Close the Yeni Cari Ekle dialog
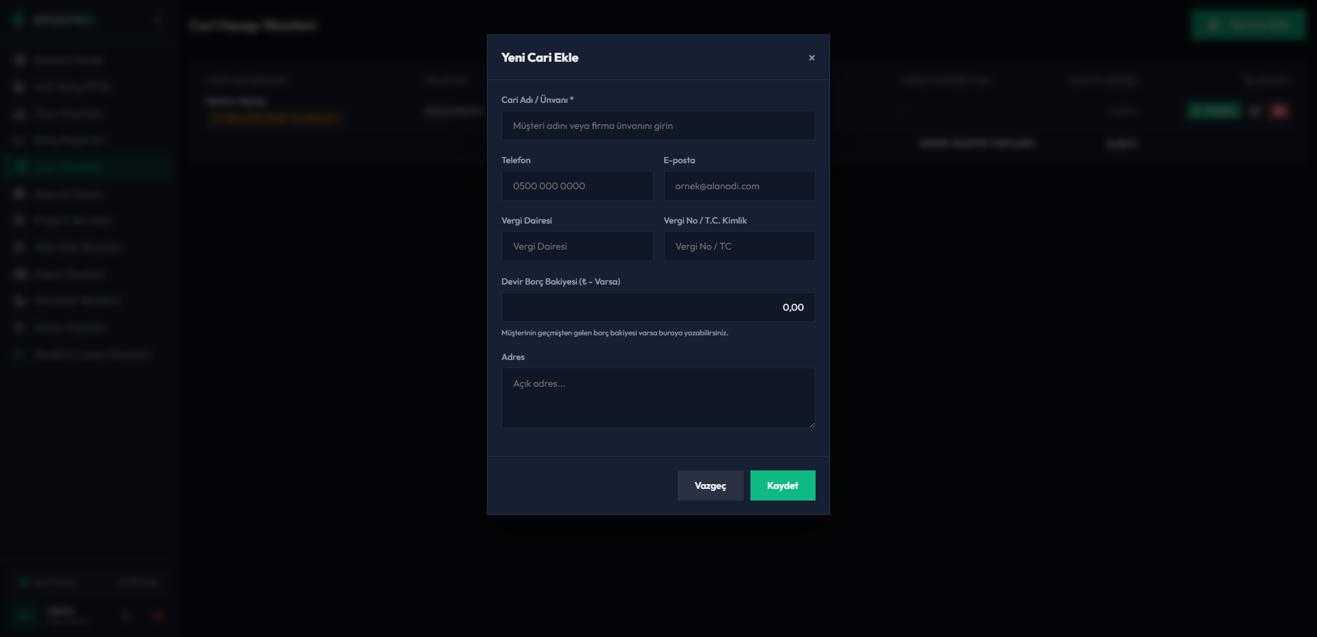 click(811, 58)
